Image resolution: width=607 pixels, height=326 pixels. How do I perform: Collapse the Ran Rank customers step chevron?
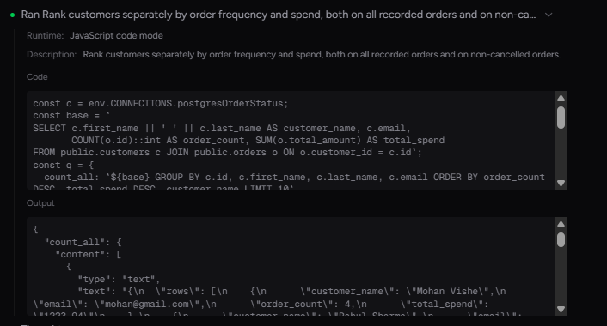coord(549,15)
